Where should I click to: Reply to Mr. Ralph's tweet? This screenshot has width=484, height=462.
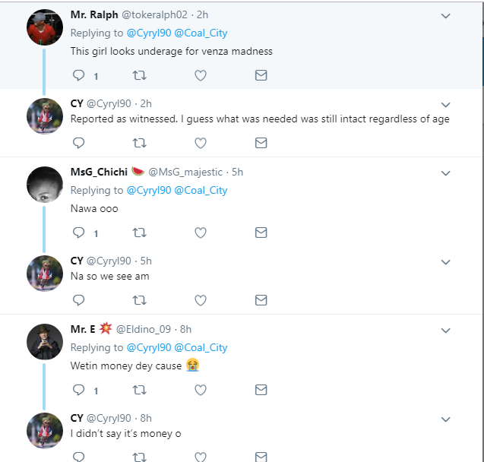coord(79,75)
